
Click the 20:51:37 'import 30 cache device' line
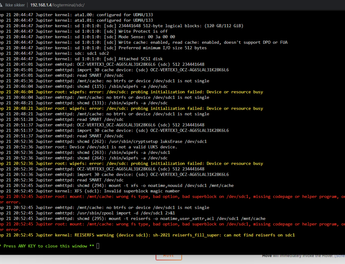(x=115, y=130)
